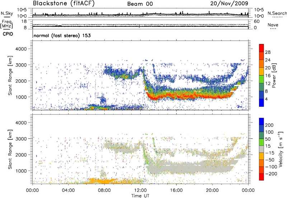Image resolution: width=287 pixels, height=198 pixels.
Task: Click the 'Nave' legend label
Action: pyautogui.click(x=273, y=25)
